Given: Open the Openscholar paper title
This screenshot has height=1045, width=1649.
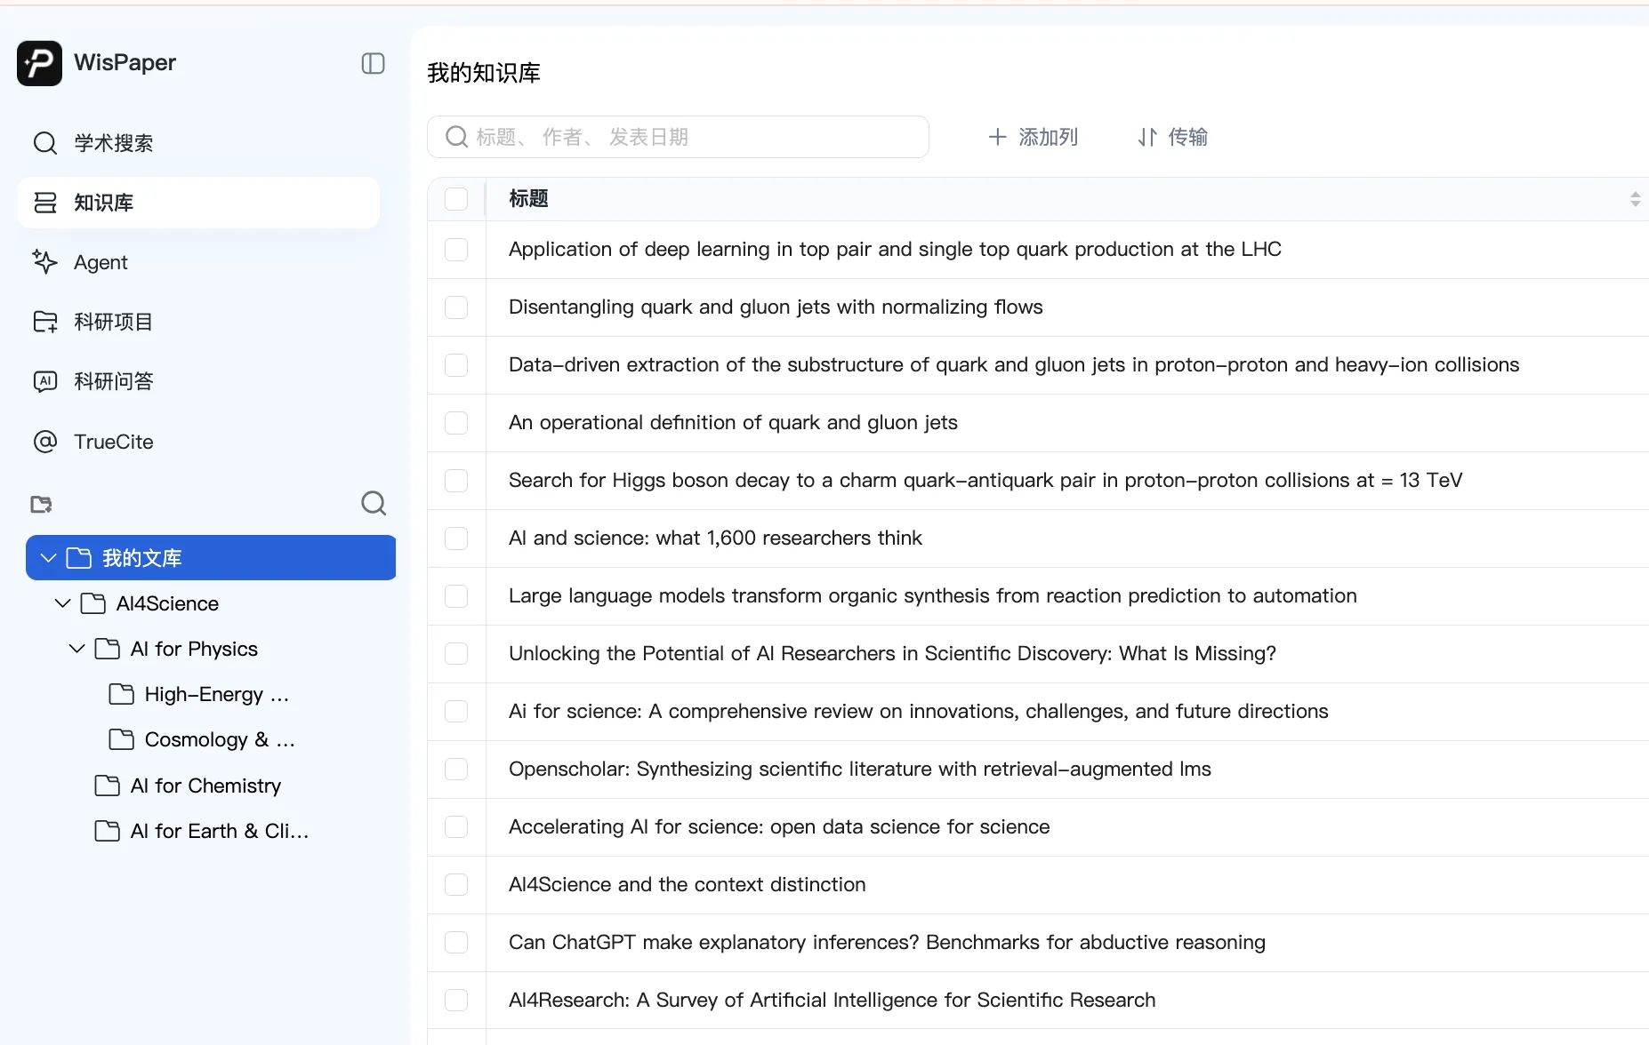Looking at the screenshot, I should (x=860, y=769).
